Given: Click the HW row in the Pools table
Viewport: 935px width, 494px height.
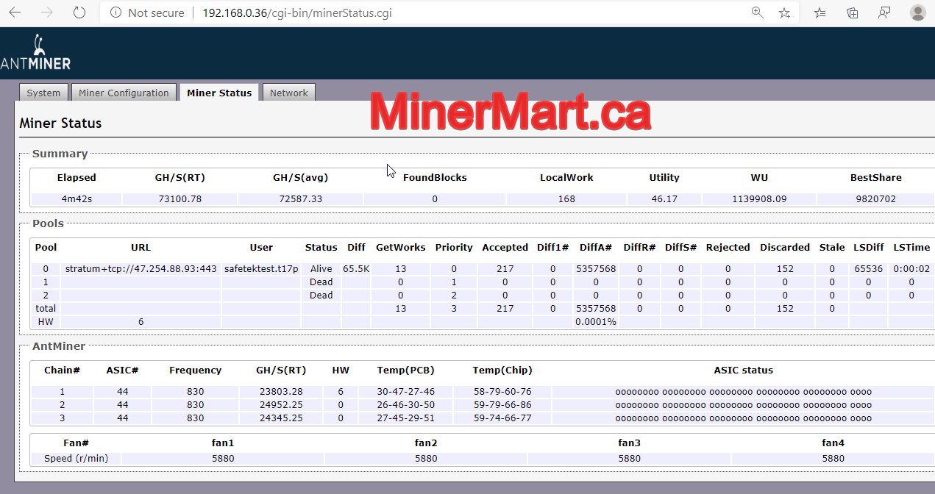Looking at the screenshot, I should (x=45, y=321).
